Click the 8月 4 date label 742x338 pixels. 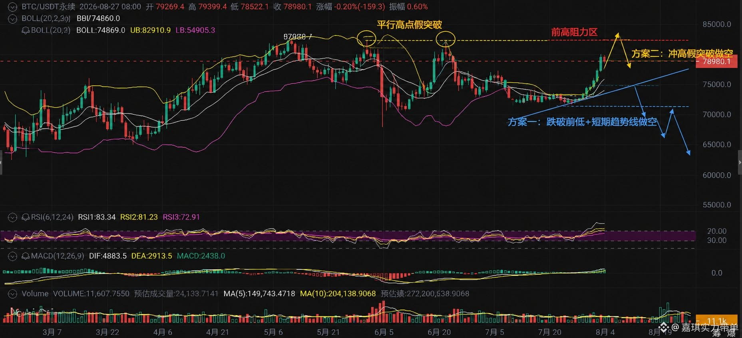[605, 332]
